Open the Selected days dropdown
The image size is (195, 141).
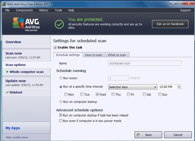point(133,87)
